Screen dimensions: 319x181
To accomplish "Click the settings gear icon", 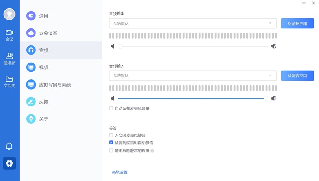I will click(x=9, y=163).
